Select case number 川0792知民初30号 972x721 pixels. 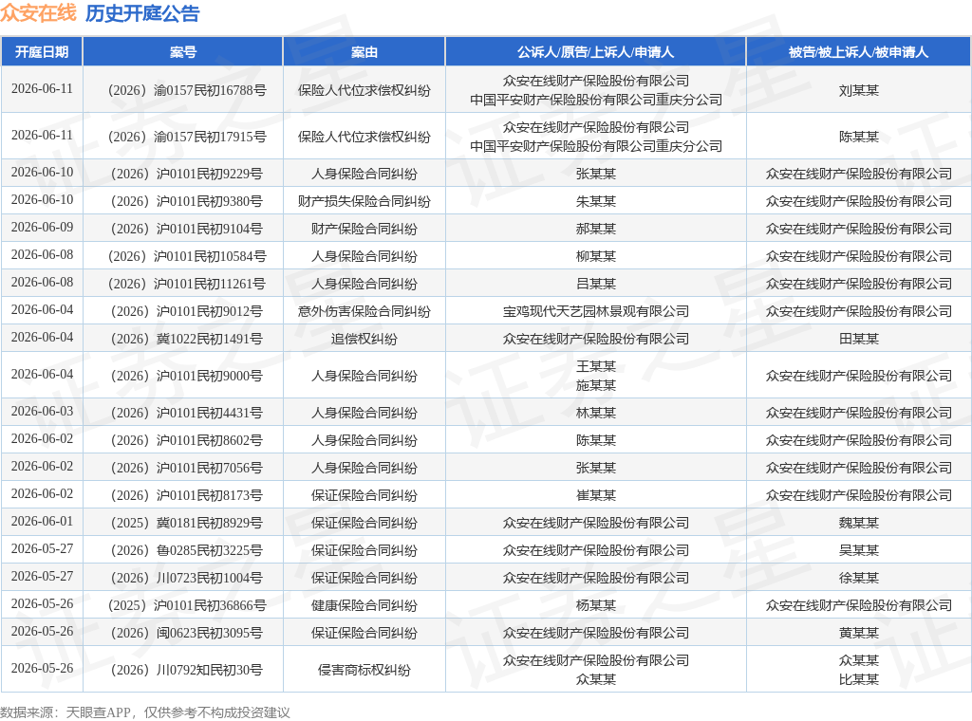[187, 670]
